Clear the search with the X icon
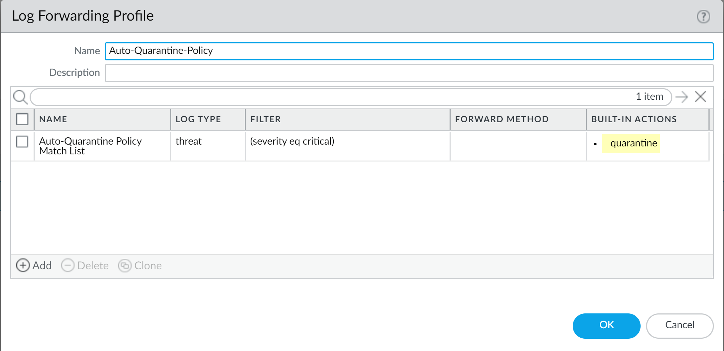Image resolution: width=724 pixels, height=351 pixels. click(701, 97)
